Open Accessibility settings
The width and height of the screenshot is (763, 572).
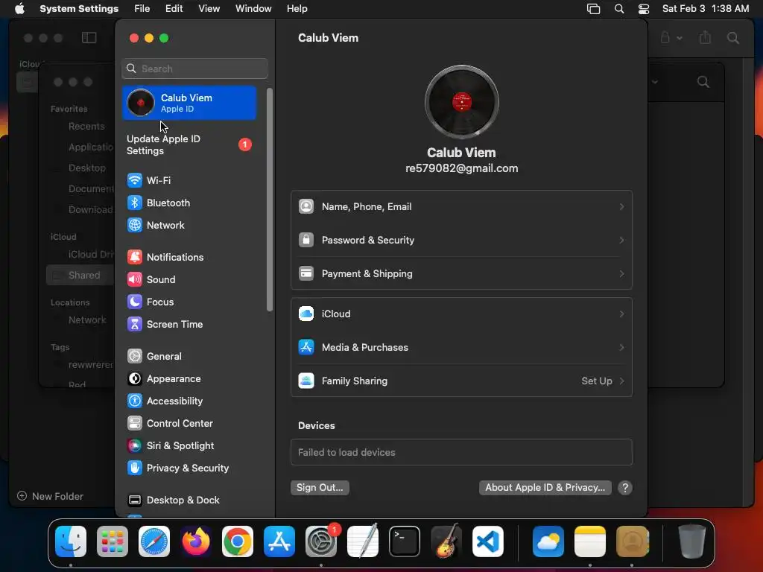tap(189, 401)
